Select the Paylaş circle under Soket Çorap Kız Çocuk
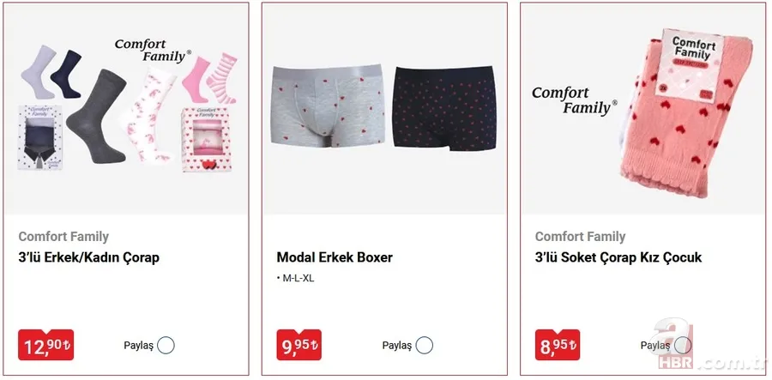The height and width of the screenshot is (380, 772). pyautogui.click(x=683, y=346)
